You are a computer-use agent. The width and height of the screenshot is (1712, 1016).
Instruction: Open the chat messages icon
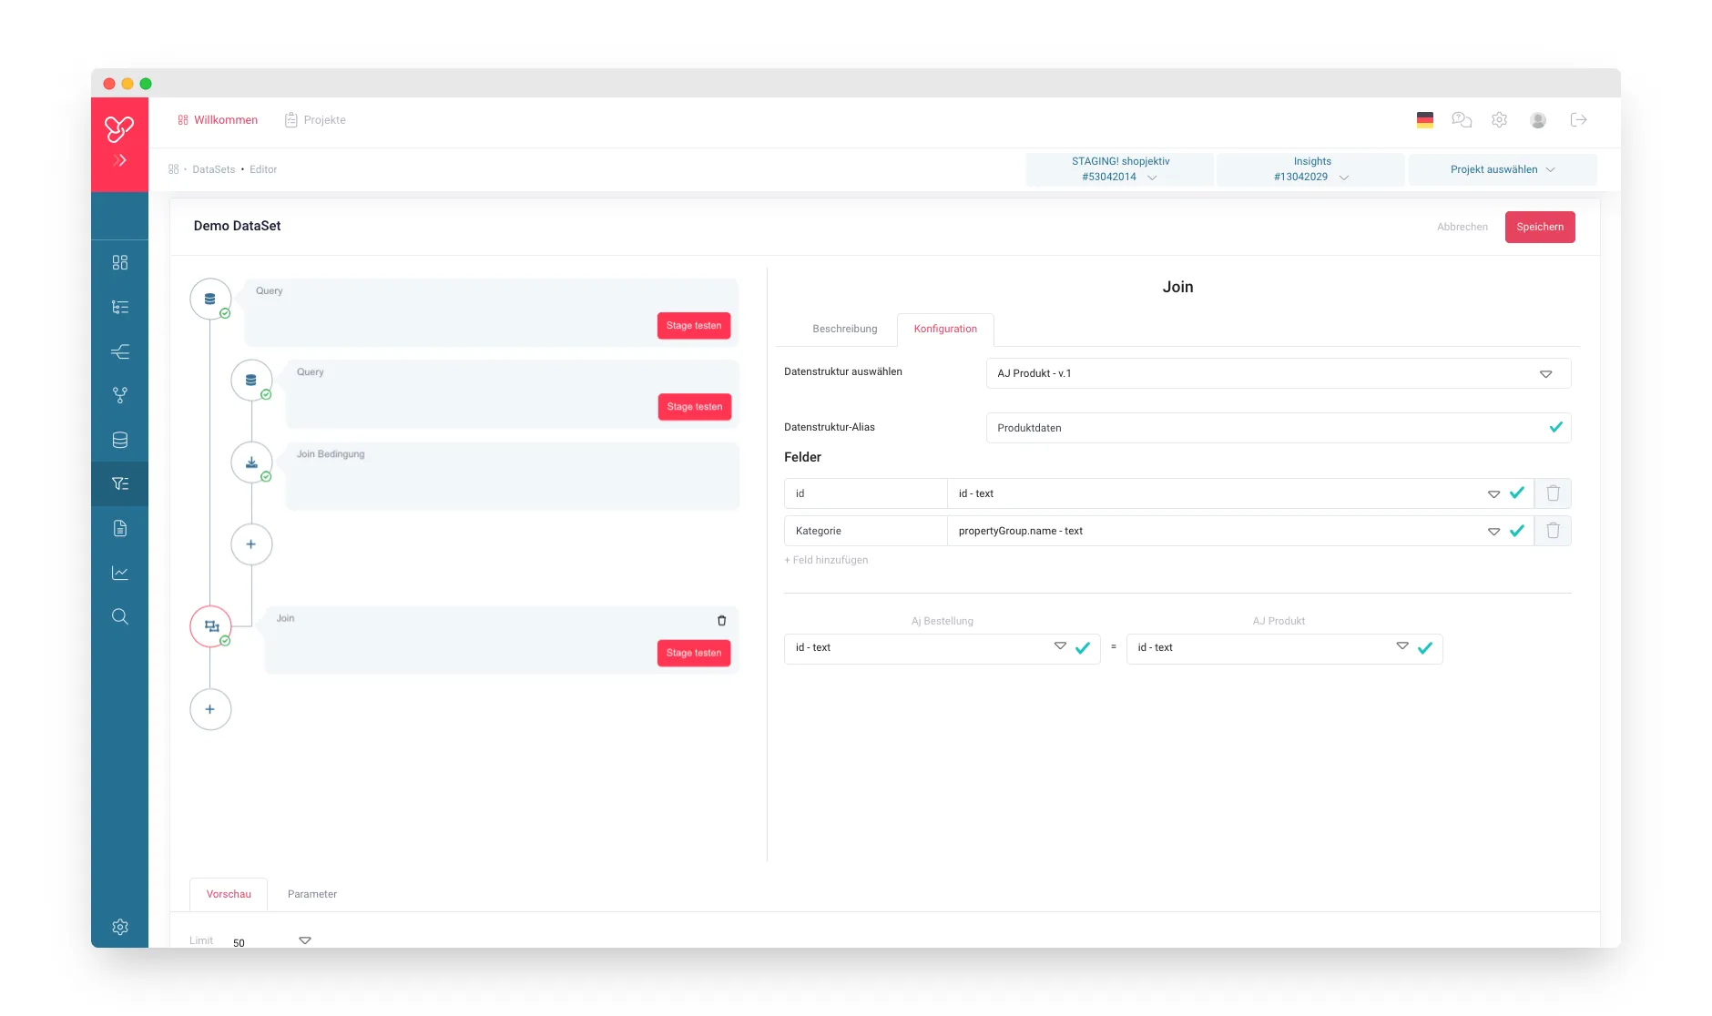pyautogui.click(x=1462, y=120)
